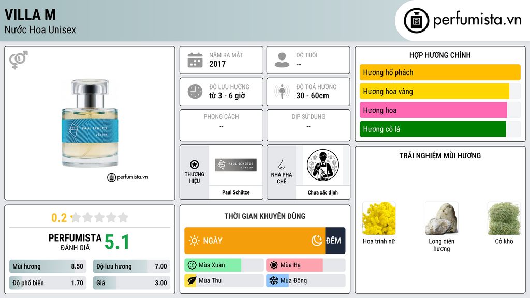Click the VILLA M title
Screen dimensions: 530x298
pos(30,14)
